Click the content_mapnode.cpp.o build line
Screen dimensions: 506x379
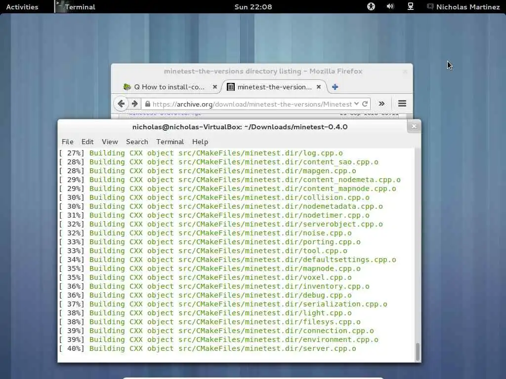click(227, 189)
